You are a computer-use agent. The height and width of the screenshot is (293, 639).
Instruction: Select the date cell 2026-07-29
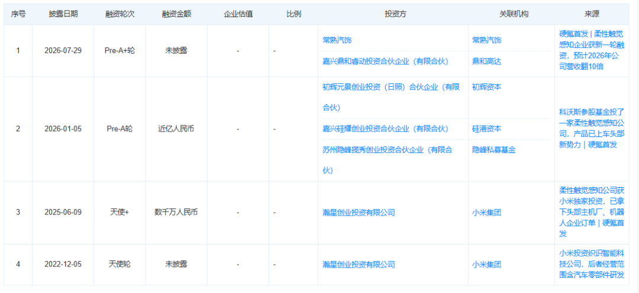click(x=63, y=51)
